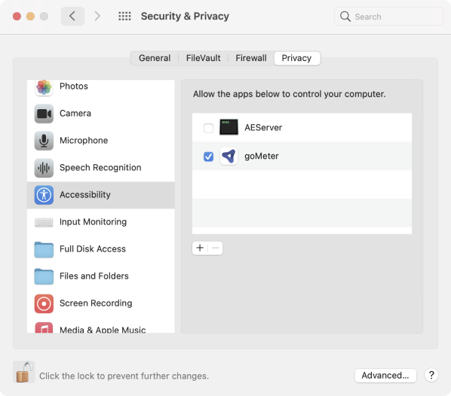Open the FileVault tab
The image size is (451, 396).
[203, 58]
